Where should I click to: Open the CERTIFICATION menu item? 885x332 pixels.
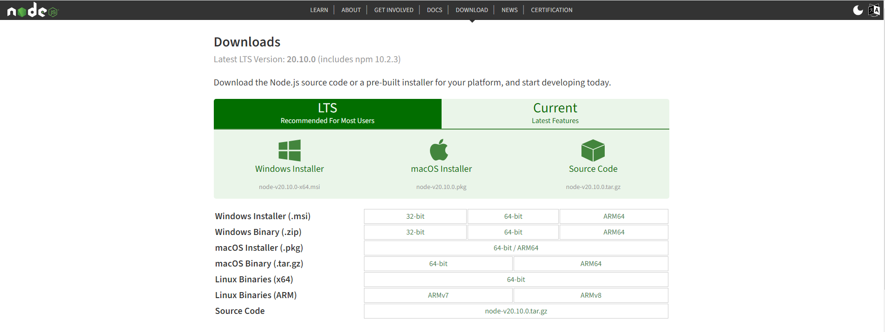tap(552, 10)
